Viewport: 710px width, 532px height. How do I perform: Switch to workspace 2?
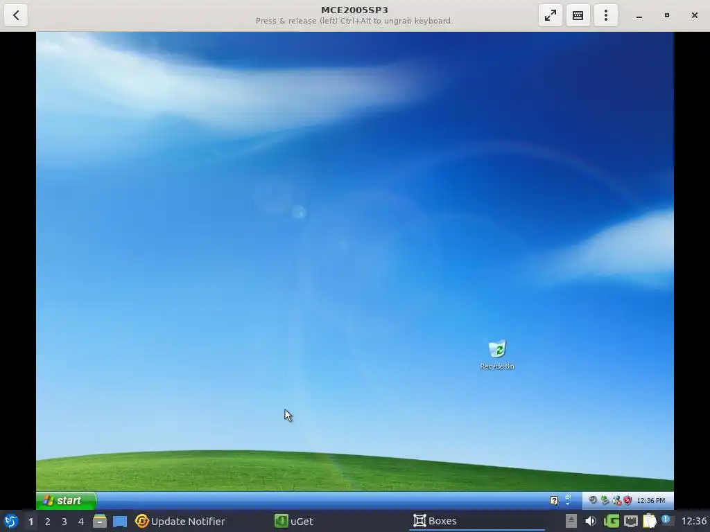48,522
